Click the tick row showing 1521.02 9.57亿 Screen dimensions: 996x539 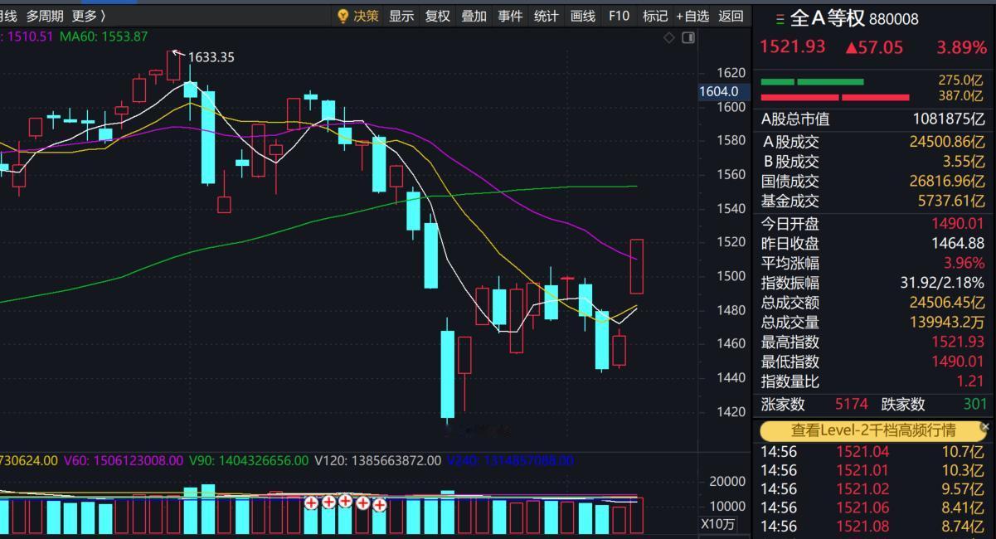(872, 489)
